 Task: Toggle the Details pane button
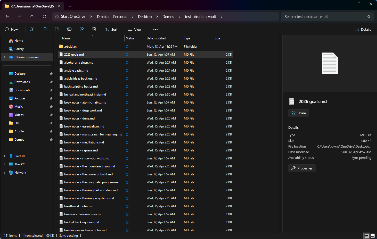363,29
